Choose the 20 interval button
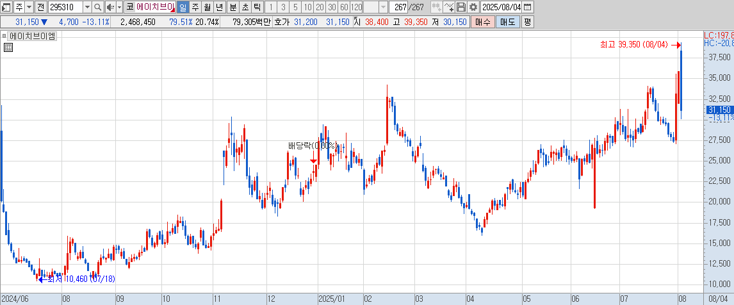The height and width of the screenshot is (305, 734). (x=320, y=7)
